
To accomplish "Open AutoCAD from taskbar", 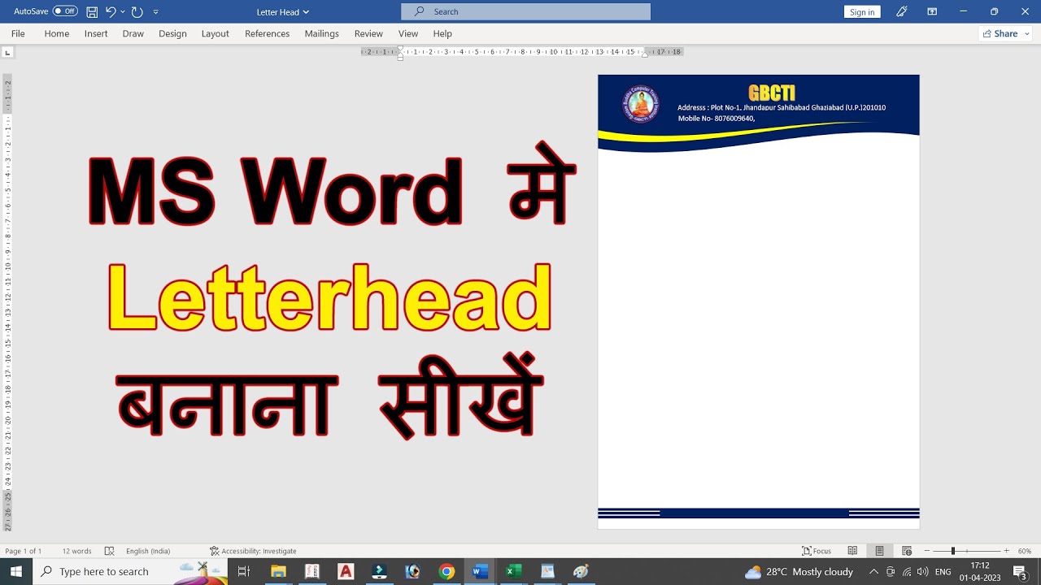I will [x=346, y=571].
